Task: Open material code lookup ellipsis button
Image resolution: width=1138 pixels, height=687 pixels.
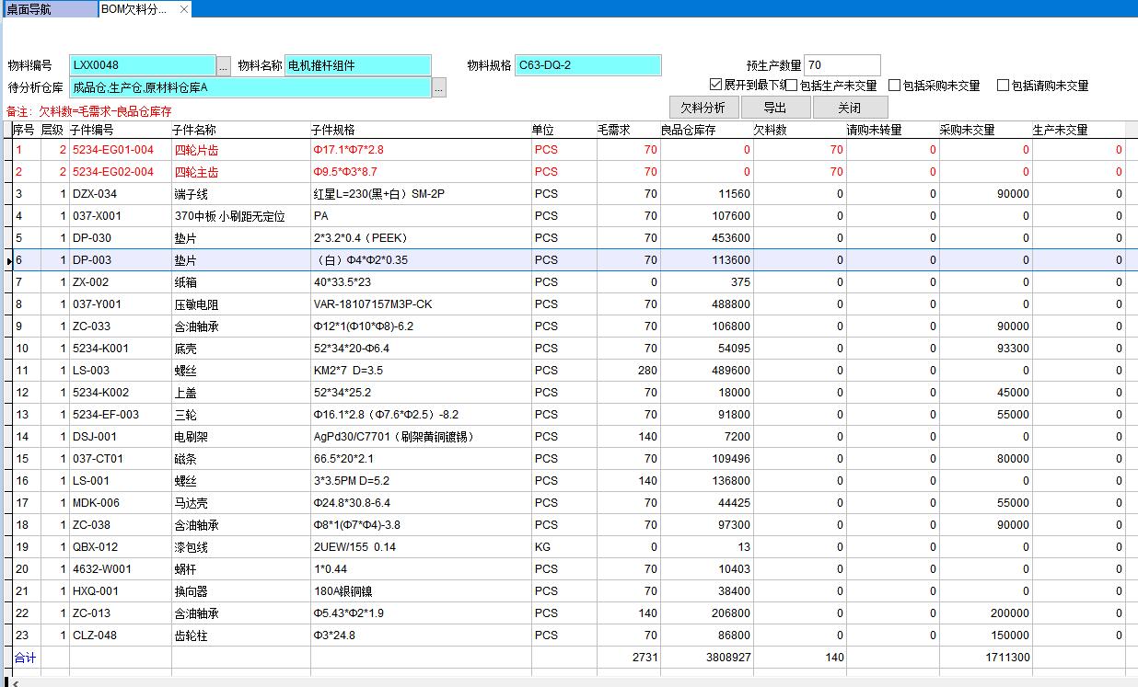Action: point(224,65)
